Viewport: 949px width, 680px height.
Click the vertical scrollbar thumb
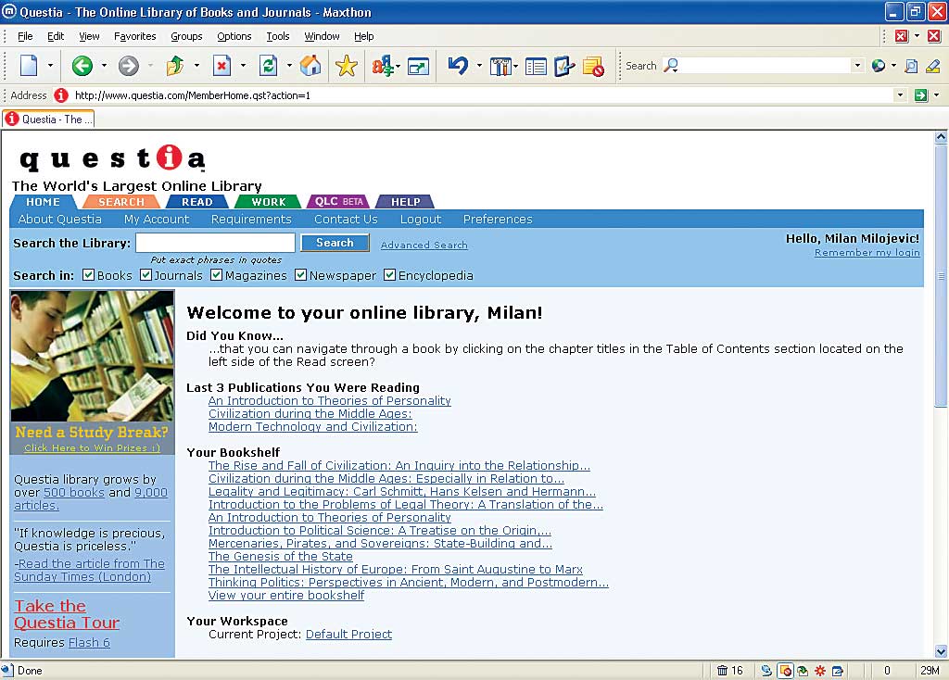(x=940, y=275)
